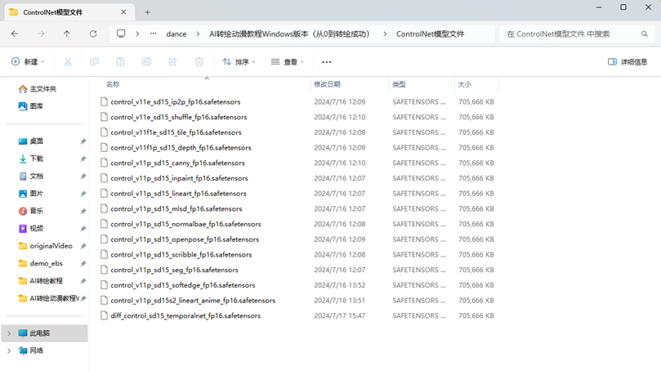Click the dance breadcrumb
This screenshot has width=661, height=371.
pyautogui.click(x=176, y=34)
